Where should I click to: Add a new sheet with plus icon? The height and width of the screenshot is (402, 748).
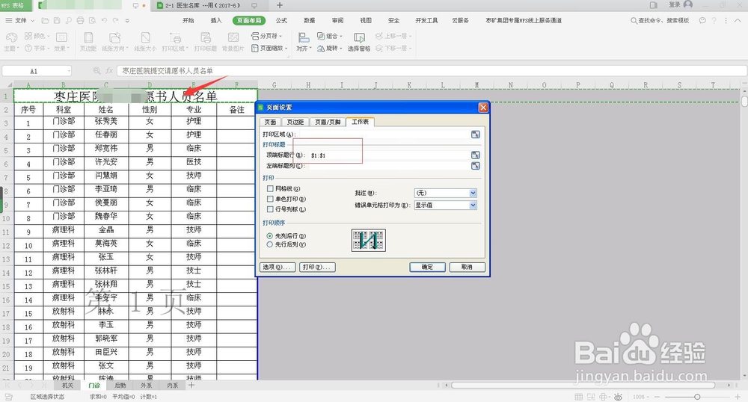tap(191, 385)
